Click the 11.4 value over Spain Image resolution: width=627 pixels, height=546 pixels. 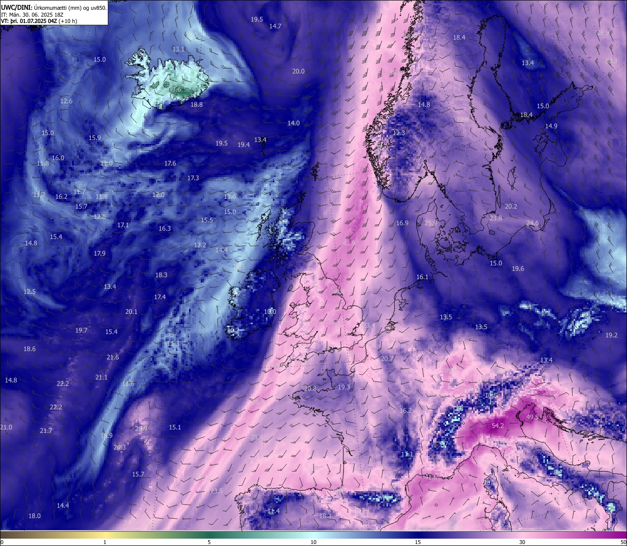273,511
